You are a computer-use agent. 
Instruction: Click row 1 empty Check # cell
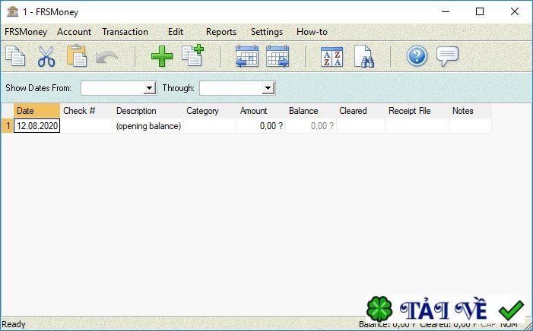point(87,125)
